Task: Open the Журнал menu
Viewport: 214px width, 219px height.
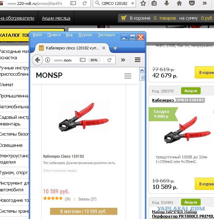Action: point(85,35)
